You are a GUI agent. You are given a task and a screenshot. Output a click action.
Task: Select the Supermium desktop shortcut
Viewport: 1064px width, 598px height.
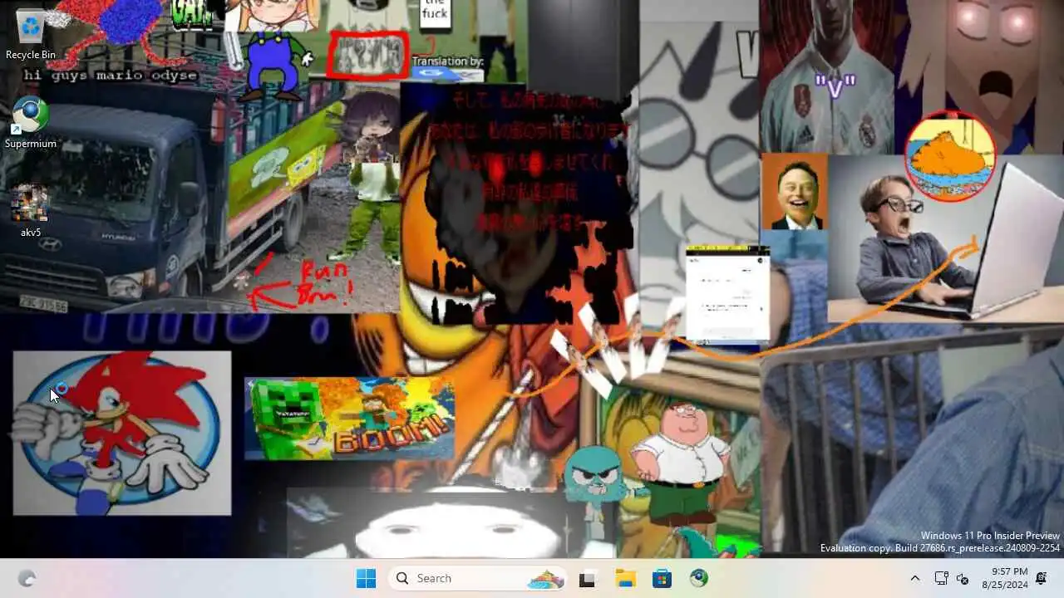click(31, 124)
